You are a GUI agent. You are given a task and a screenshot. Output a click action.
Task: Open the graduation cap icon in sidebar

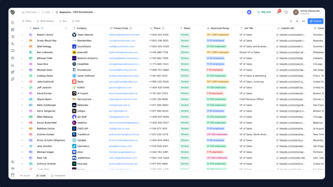point(13,168)
